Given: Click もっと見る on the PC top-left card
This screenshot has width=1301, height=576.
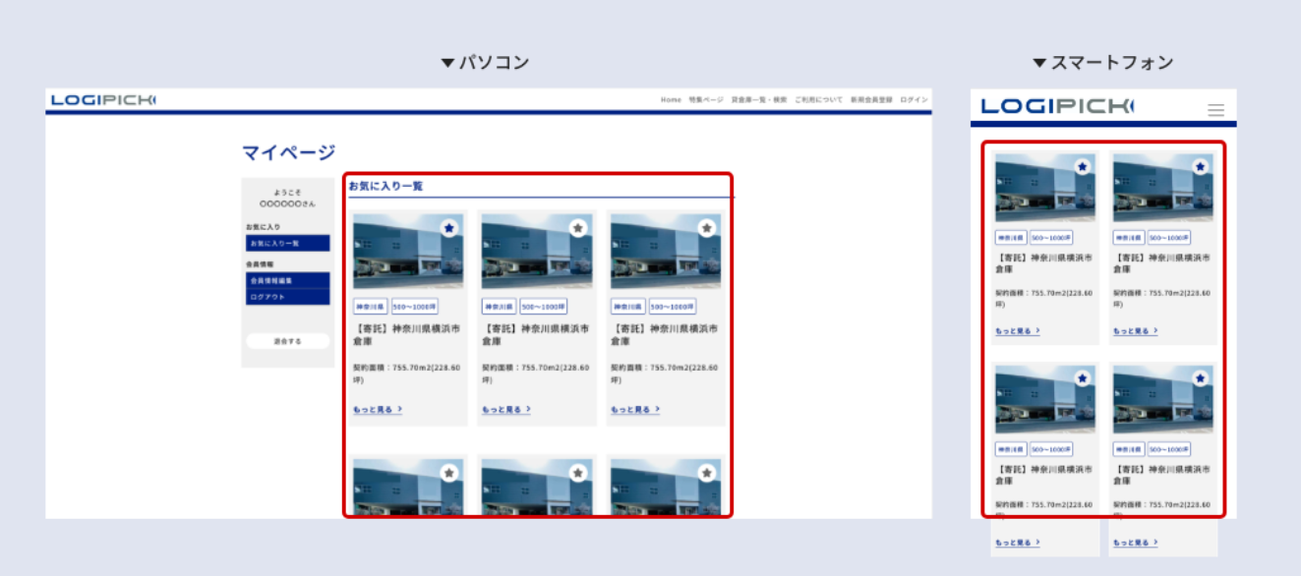Looking at the screenshot, I should 378,409.
